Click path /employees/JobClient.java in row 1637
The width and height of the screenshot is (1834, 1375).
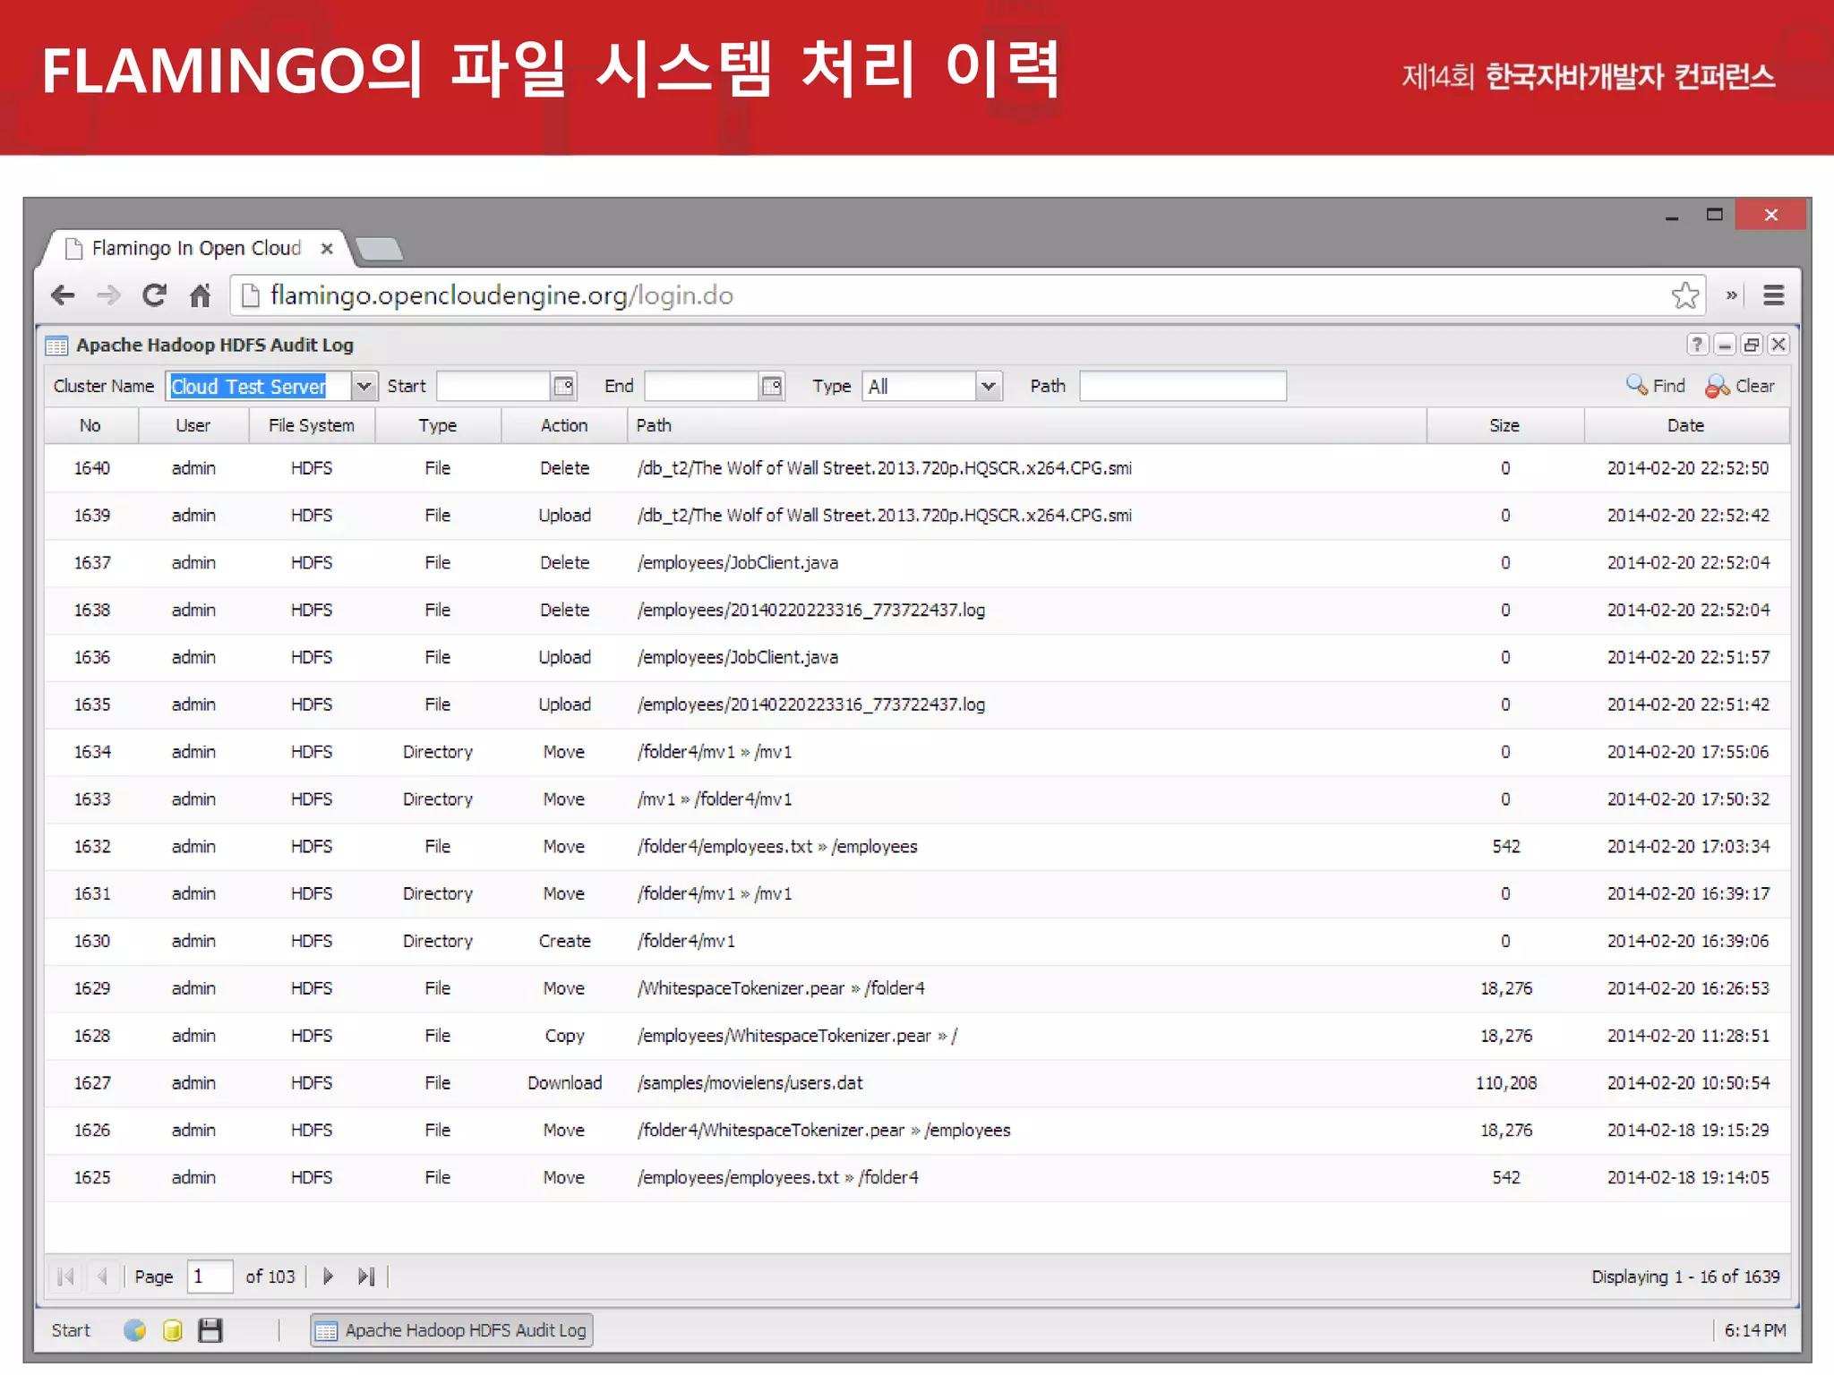(x=738, y=563)
